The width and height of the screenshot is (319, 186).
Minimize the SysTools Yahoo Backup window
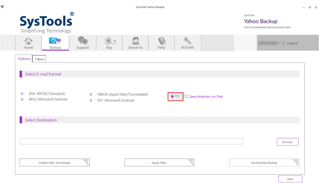303,7
